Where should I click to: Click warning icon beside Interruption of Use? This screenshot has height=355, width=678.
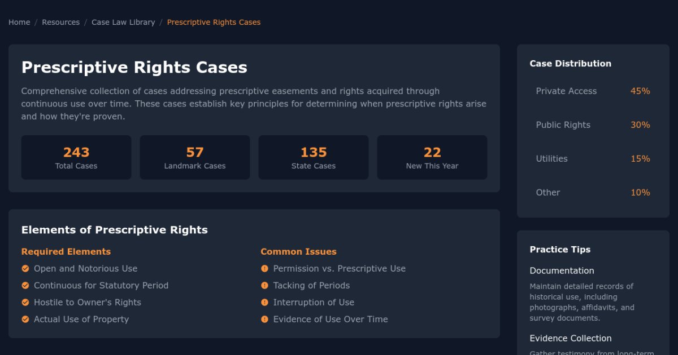(264, 303)
